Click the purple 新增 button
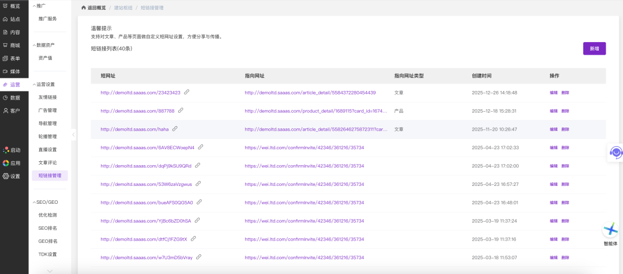The height and width of the screenshot is (274, 623). click(594, 49)
